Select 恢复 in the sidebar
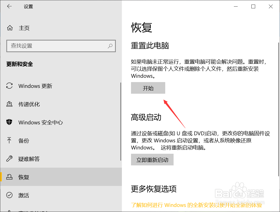The image size is (280, 212). point(61,177)
